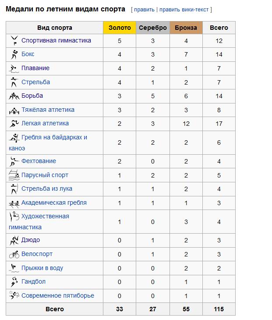Image resolution: width=272 pixels, height=320 pixels.
Task: Click the gymnastics pictogram icon
Action: coord(14,40)
